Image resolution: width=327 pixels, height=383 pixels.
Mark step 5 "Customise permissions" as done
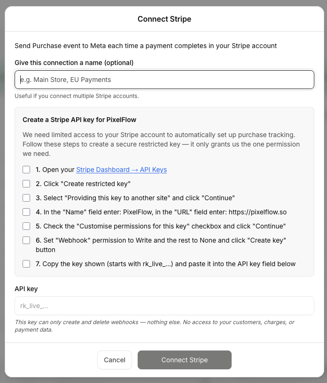point(26,226)
